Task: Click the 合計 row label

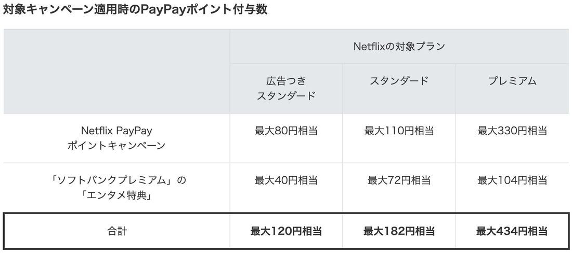Action: coord(116,231)
